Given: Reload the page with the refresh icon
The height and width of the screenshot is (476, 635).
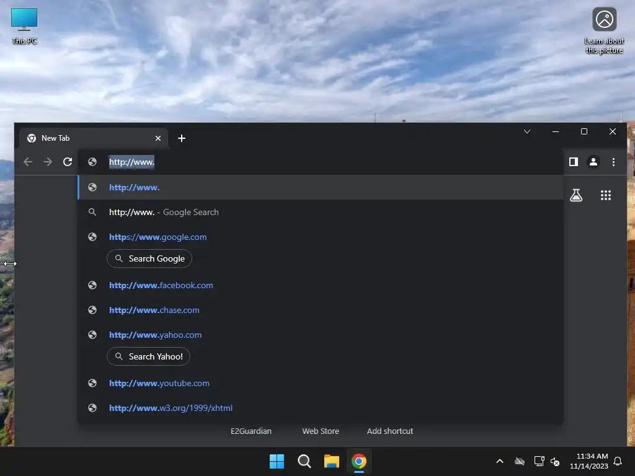Looking at the screenshot, I should [x=68, y=162].
